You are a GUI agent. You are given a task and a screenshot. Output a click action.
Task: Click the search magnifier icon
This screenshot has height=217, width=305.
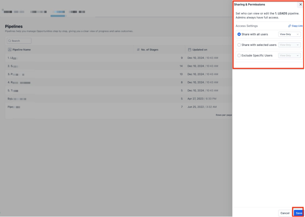tap(9, 41)
